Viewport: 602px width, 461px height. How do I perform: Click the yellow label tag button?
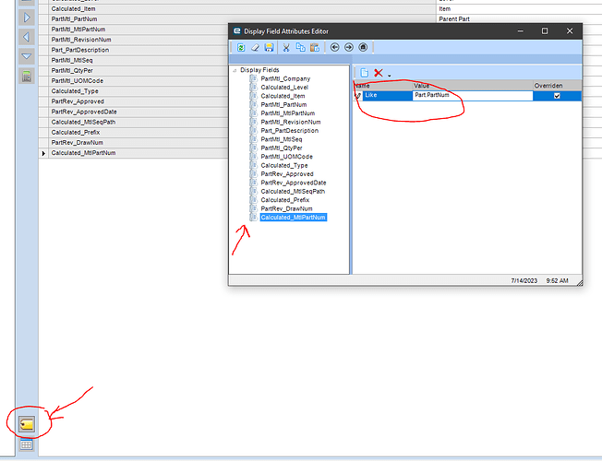27,424
